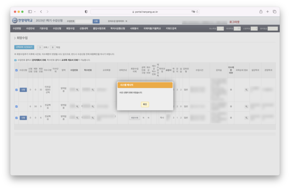The height and width of the screenshot is (189, 290).
Task: Toggle Safari sidebar icon
Action: (x=30, y=12)
